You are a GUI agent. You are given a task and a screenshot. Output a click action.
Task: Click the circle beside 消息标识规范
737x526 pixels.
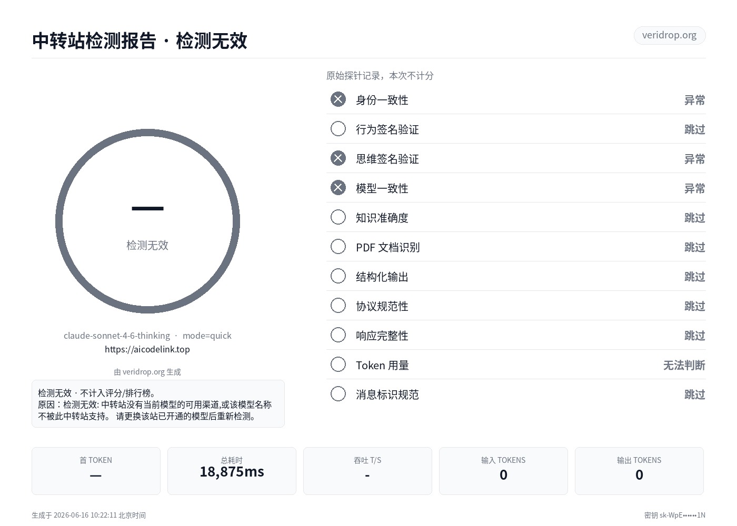[x=338, y=394]
